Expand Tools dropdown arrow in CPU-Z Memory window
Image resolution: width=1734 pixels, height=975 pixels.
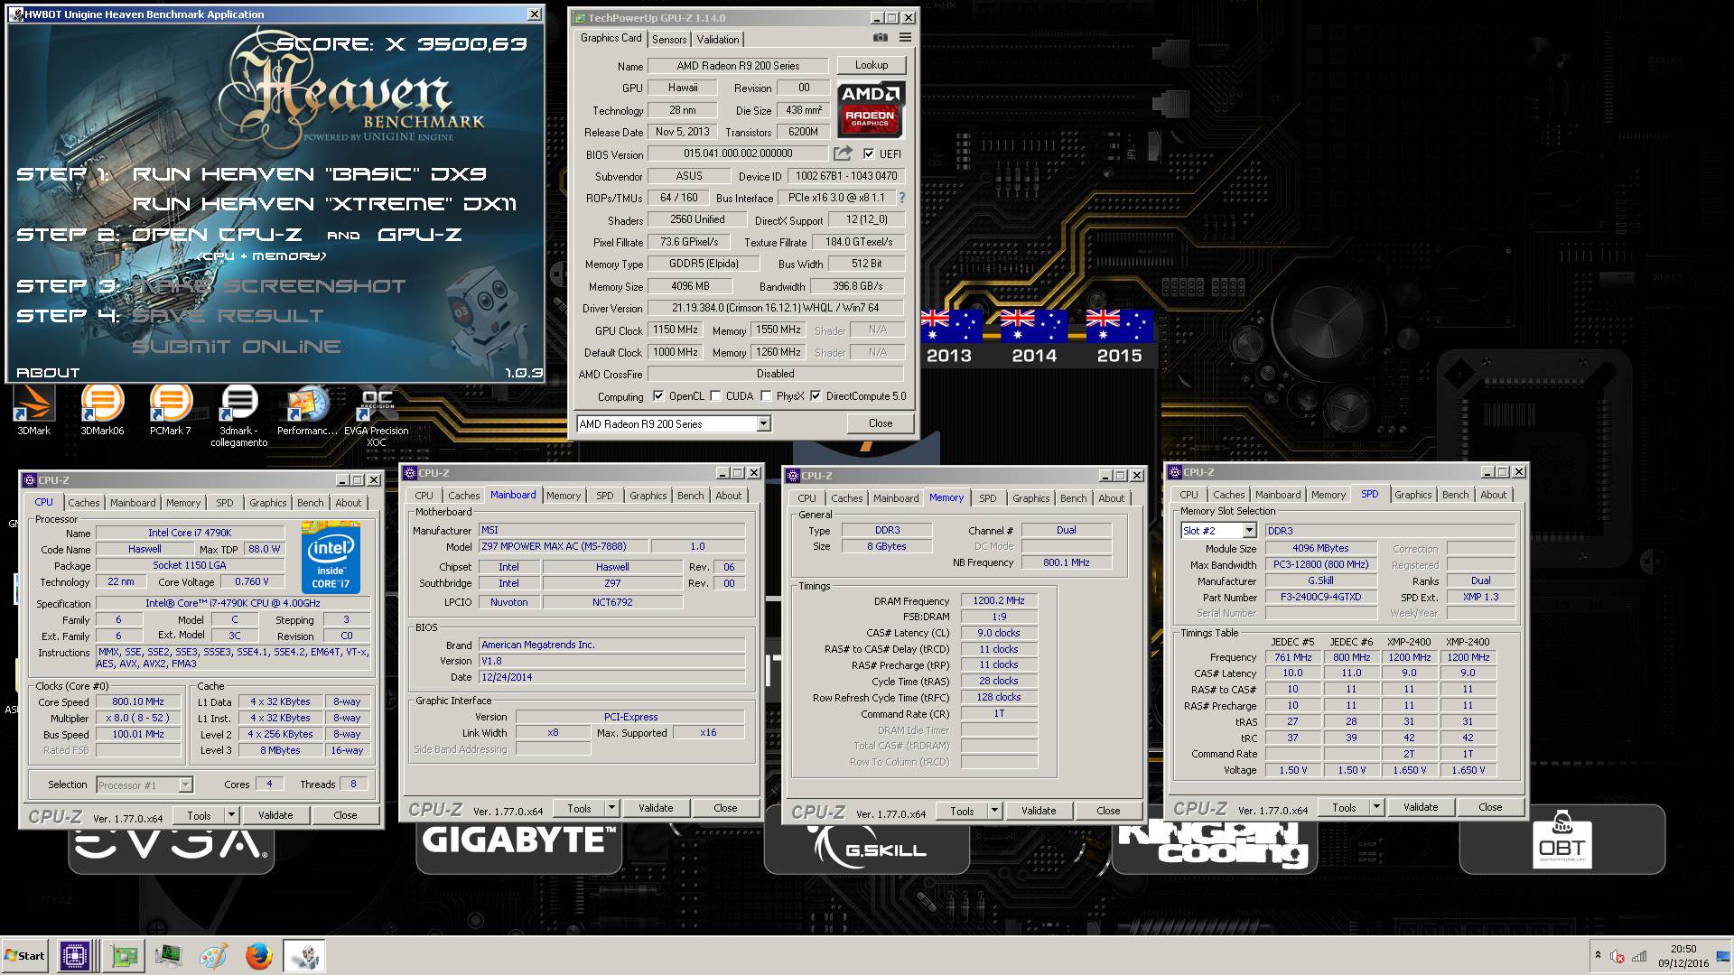coord(994,811)
